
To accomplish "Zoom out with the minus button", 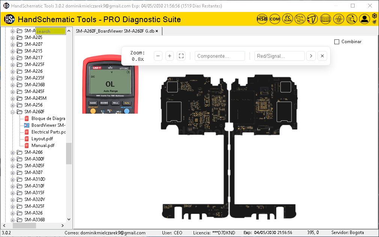I will point(158,56).
